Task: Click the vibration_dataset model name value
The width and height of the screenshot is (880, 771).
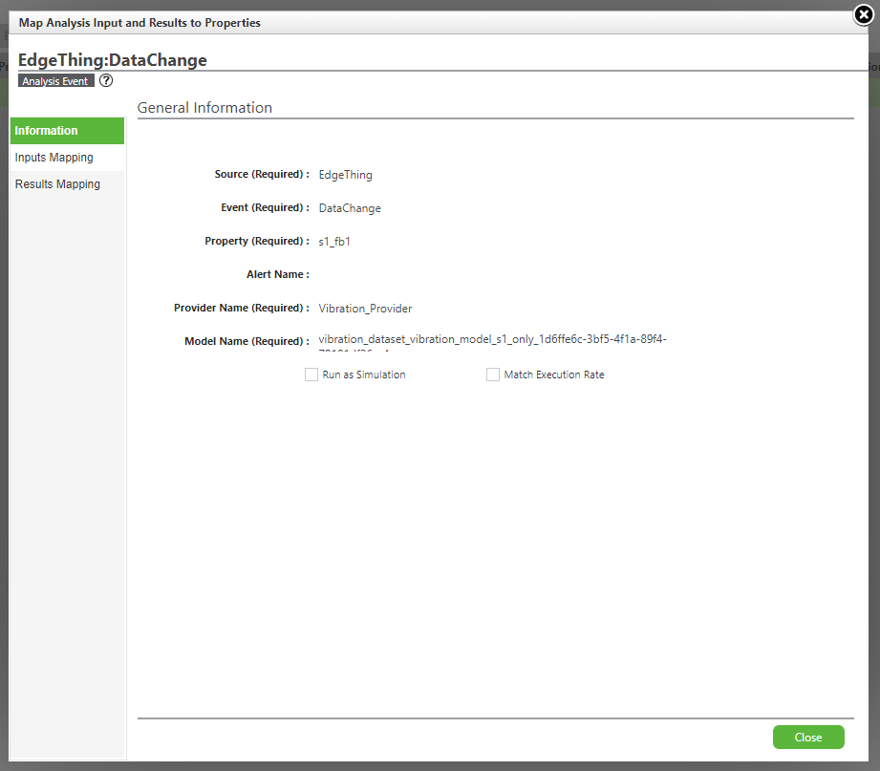Action: [492, 342]
